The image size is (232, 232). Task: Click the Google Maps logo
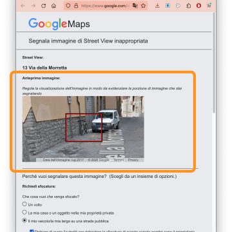[x=59, y=24]
